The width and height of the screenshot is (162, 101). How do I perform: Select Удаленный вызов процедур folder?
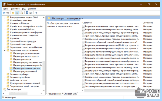(23, 41)
